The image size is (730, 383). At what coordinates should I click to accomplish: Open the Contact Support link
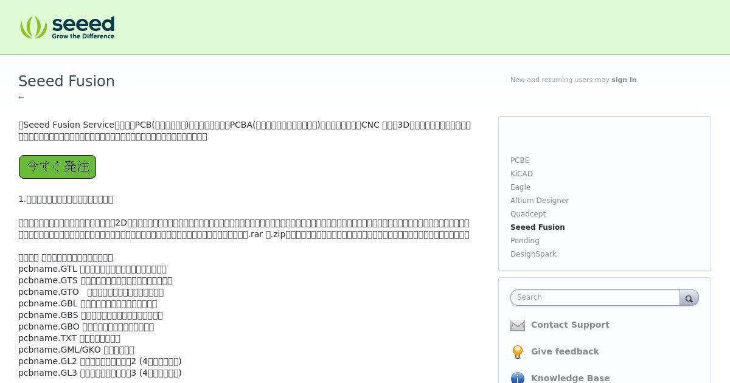pos(570,325)
